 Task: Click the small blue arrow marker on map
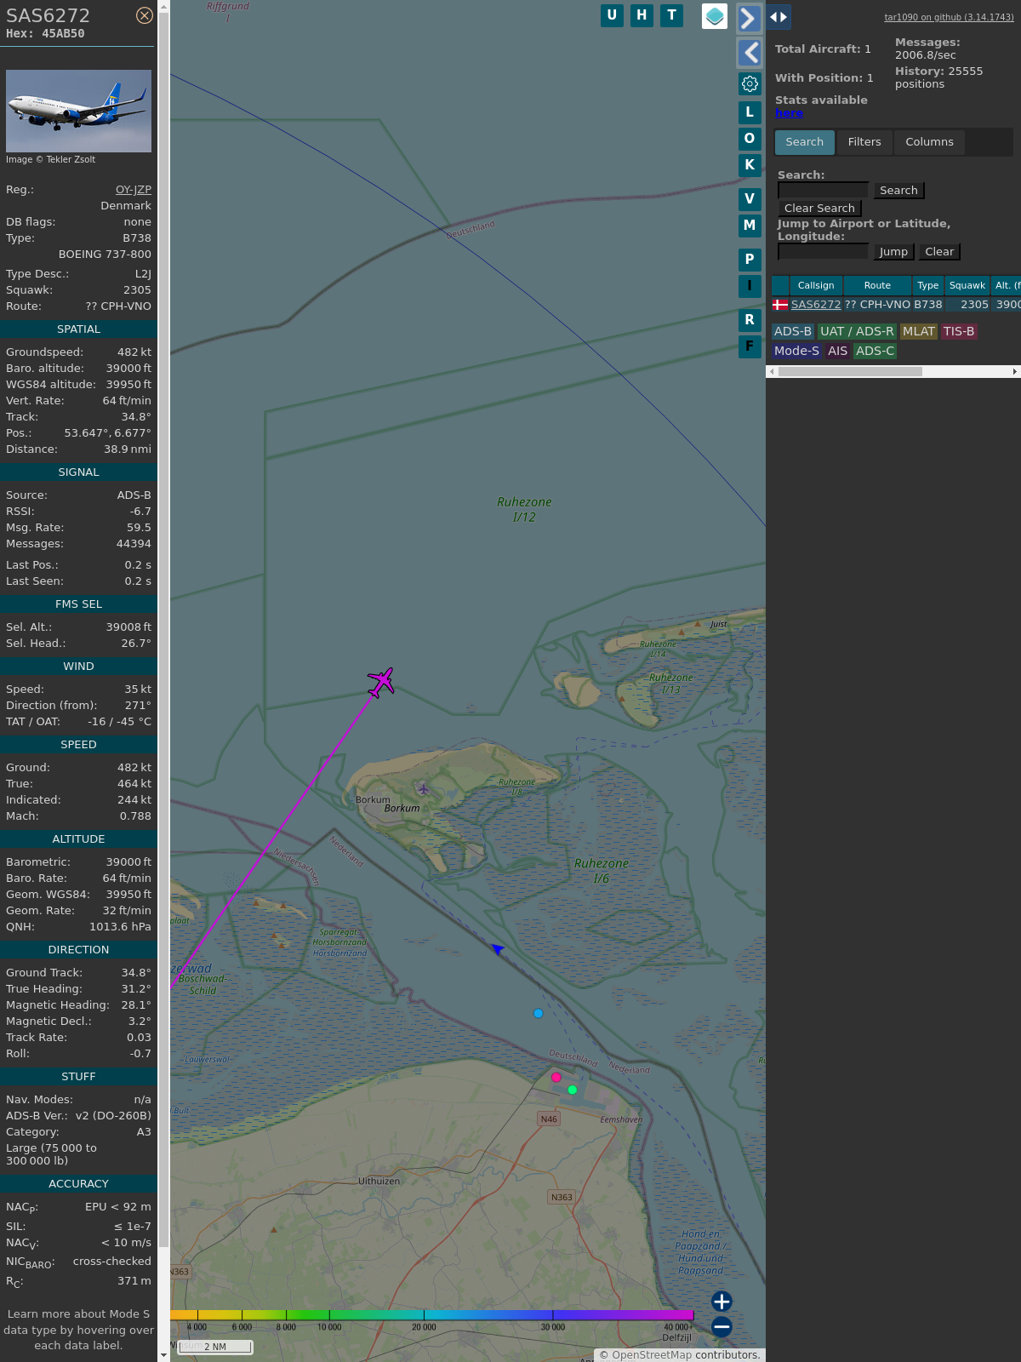497,948
